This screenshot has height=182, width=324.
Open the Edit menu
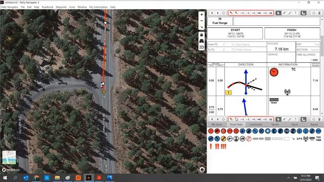click(29, 7)
